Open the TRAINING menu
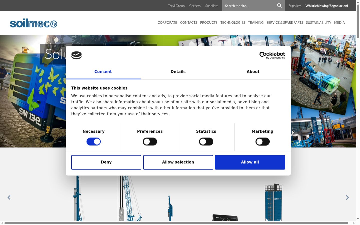This screenshot has width=360, height=225. pos(256,22)
